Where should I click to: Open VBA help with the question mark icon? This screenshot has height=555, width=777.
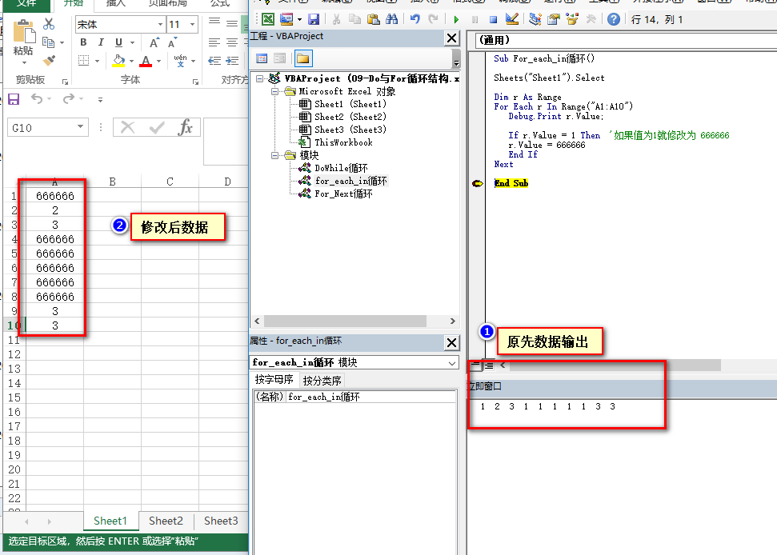point(613,18)
